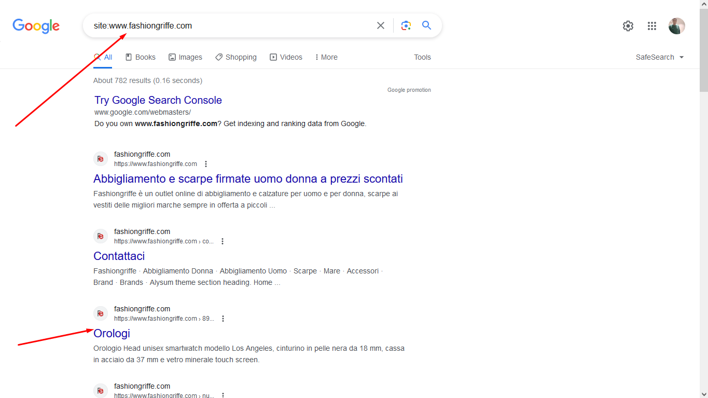
Task: Open Try Google Search Console link
Action: 158,100
